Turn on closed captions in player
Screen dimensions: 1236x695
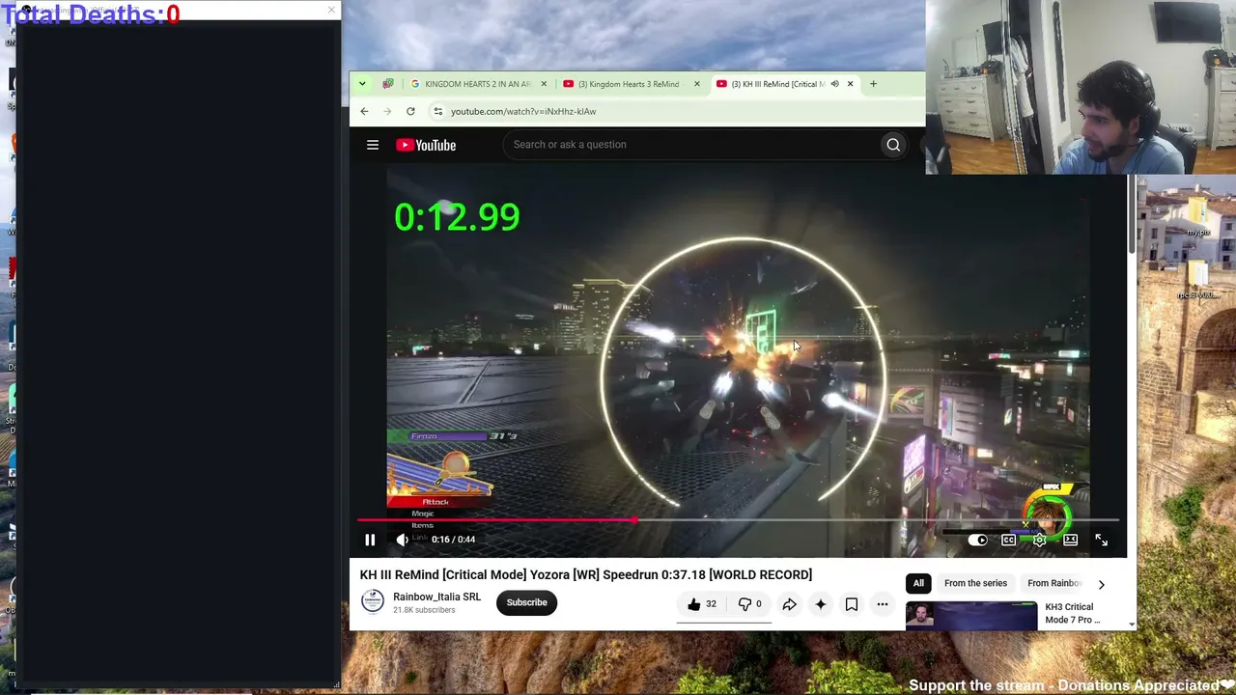pos(1008,540)
